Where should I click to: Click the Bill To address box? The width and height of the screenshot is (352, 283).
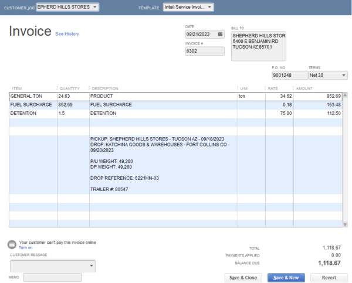tap(259, 46)
